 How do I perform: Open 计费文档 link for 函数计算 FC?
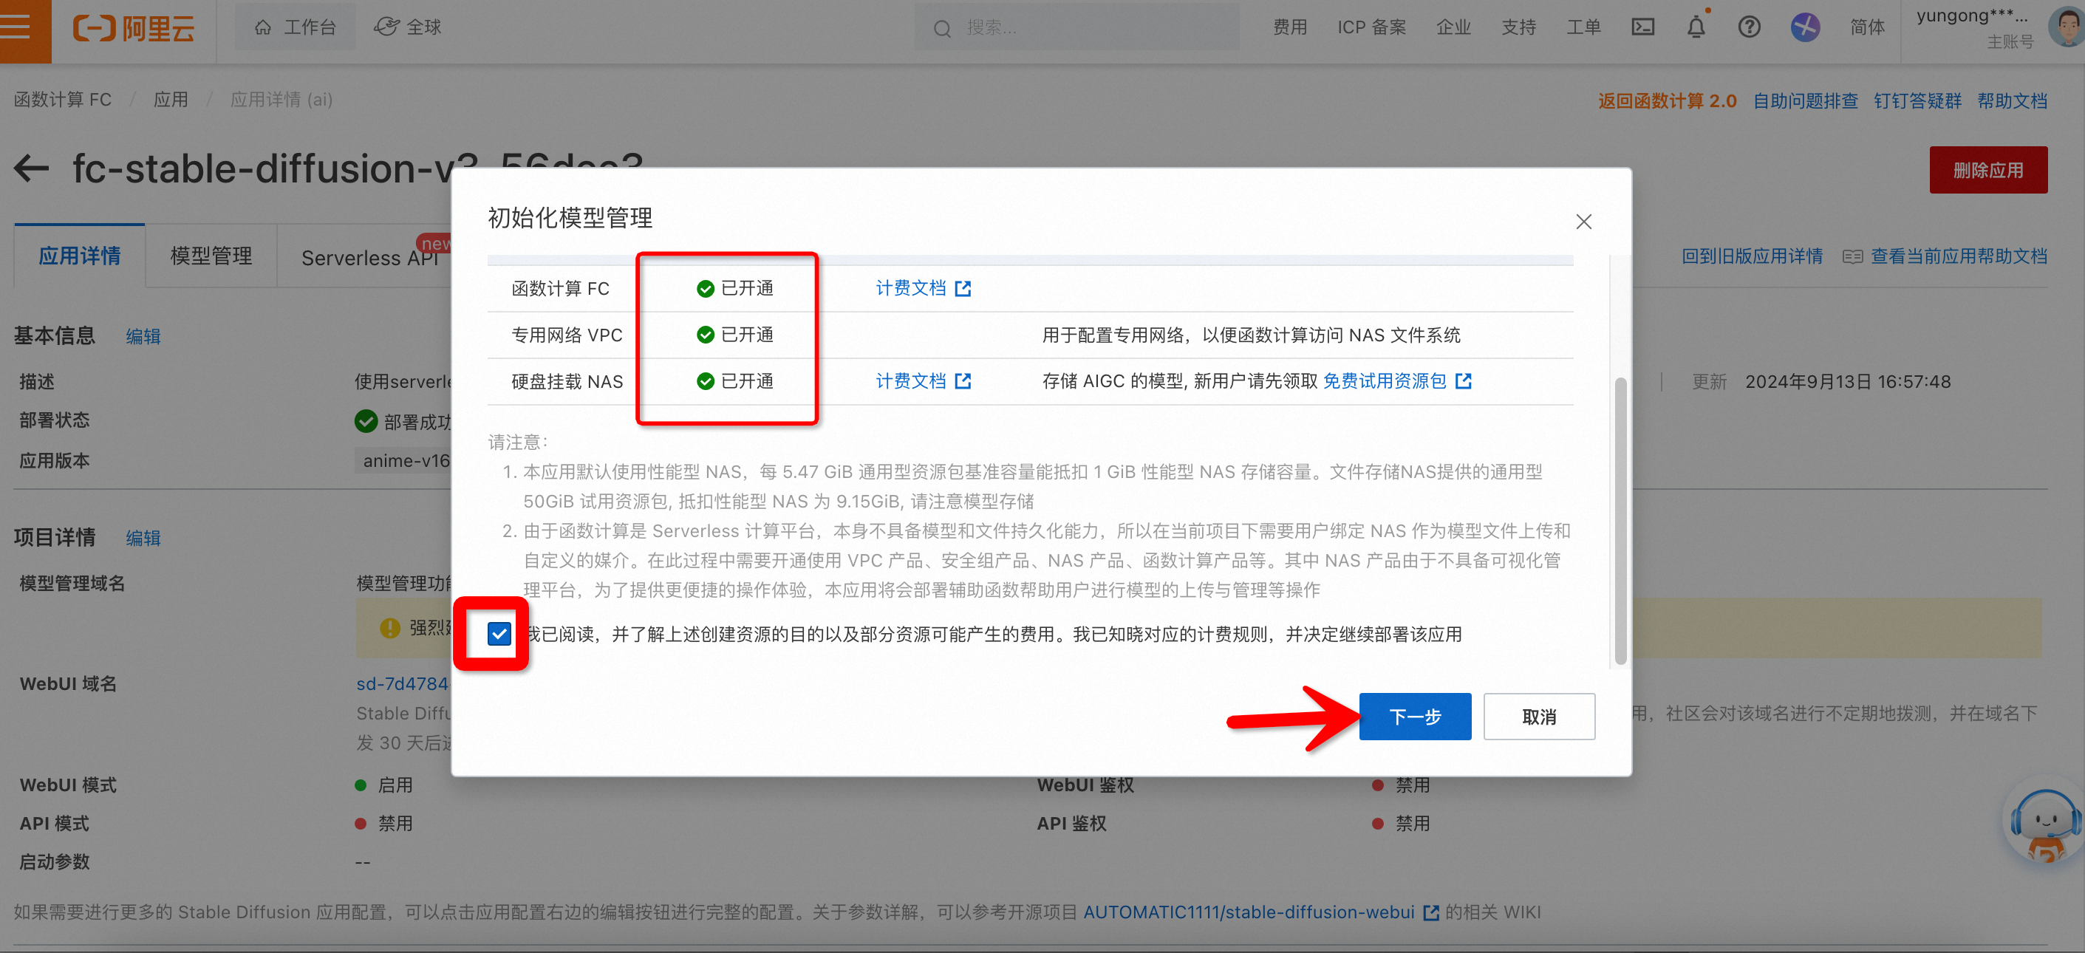[x=923, y=288]
